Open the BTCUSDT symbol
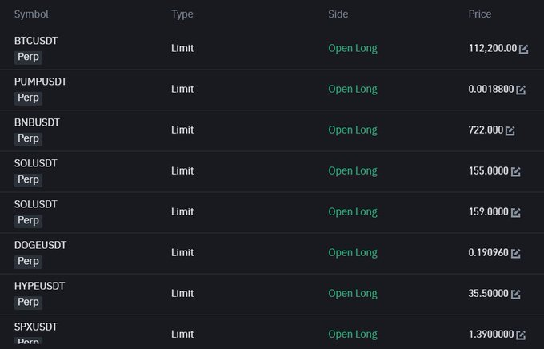 coord(36,41)
